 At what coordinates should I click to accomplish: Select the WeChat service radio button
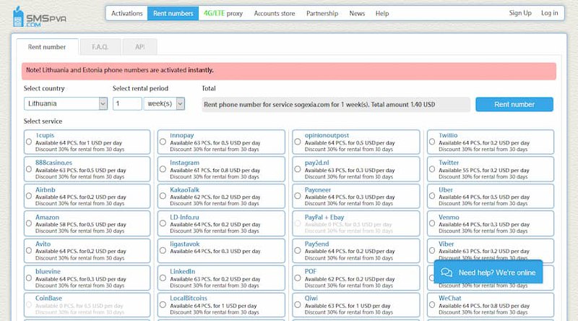point(431,305)
